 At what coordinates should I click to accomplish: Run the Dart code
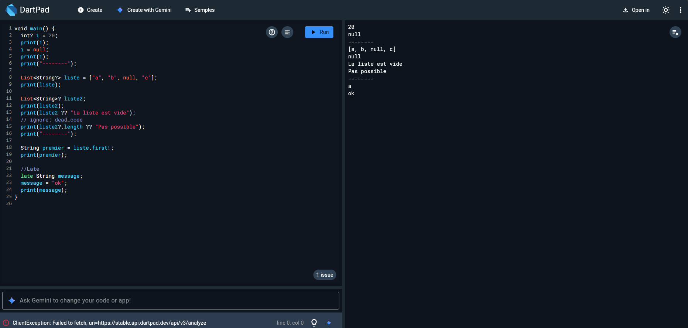pyautogui.click(x=319, y=32)
